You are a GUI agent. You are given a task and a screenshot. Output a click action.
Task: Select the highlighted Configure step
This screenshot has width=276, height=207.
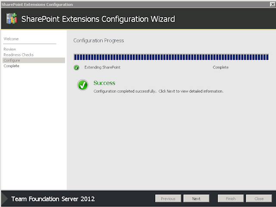pos(34,60)
